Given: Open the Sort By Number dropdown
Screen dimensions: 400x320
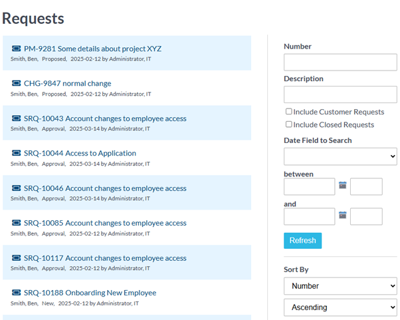Looking at the screenshot, I should [340, 286].
